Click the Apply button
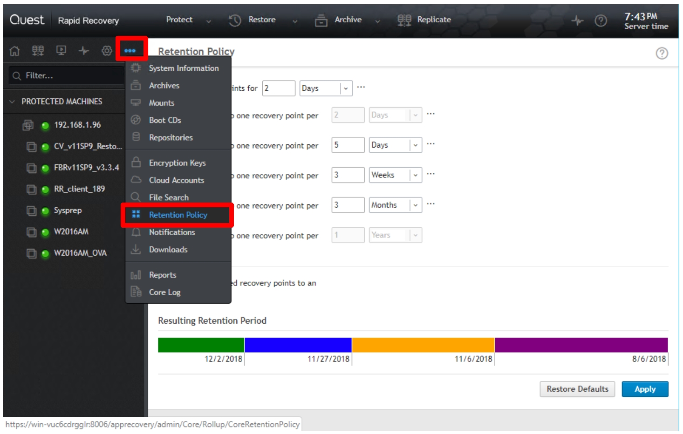The height and width of the screenshot is (434, 683). pyautogui.click(x=645, y=389)
